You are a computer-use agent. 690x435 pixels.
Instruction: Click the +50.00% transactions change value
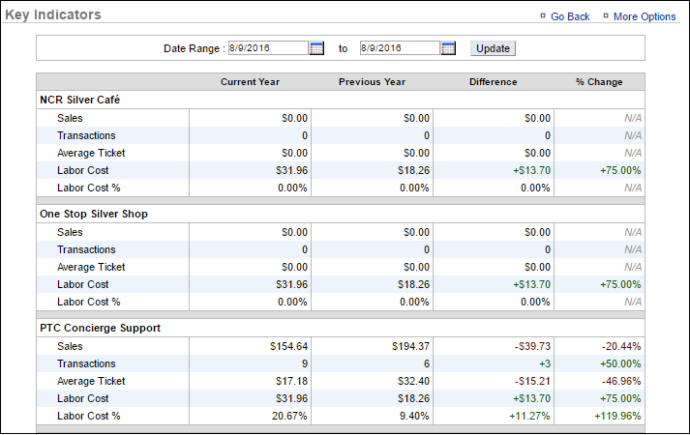point(620,363)
